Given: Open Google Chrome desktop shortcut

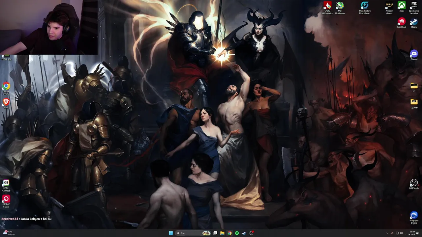Looking at the screenshot, I should 6,88.
